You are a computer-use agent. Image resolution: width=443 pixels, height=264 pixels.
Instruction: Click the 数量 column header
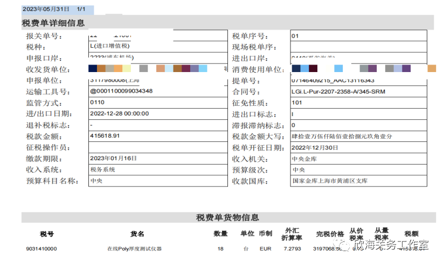tap(220, 233)
